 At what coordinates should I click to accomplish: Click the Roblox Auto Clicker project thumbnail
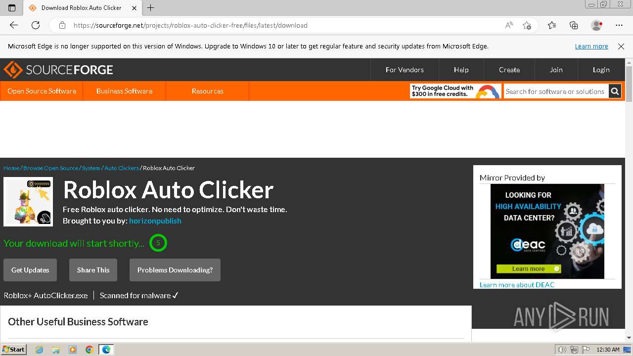pyautogui.click(x=28, y=202)
